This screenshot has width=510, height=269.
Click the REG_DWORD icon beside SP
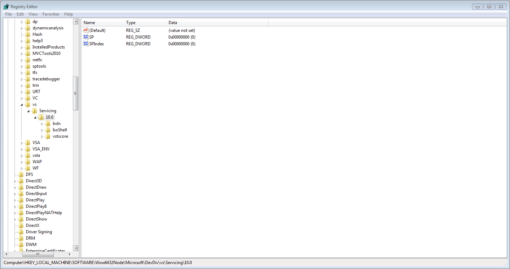pyautogui.click(x=85, y=37)
